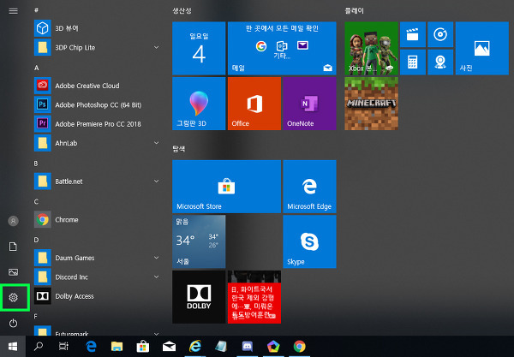Open the 그림판 3D tile
The width and height of the screenshot is (514, 357).
coord(199,104)
